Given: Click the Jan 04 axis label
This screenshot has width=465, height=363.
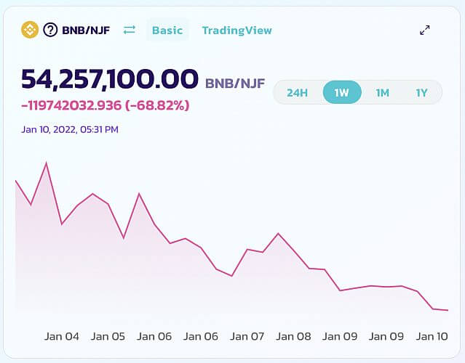Looking at the screenshot, I should click(61, 336).
